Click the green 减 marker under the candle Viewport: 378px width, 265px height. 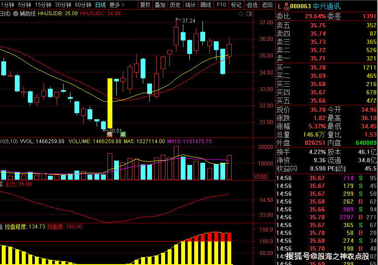(123, 134)
